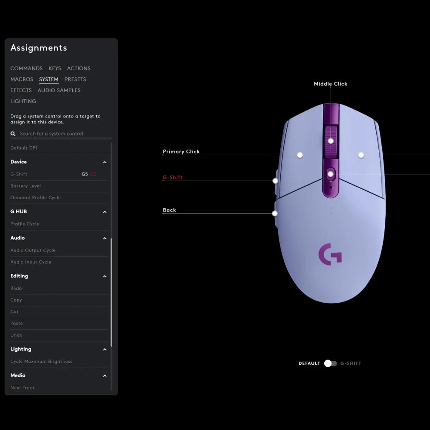Toggle the Default / G-Shift mode switch
The width and height of the screenshot is (430, 430).
pyautogui.click(x=330, y=363)
